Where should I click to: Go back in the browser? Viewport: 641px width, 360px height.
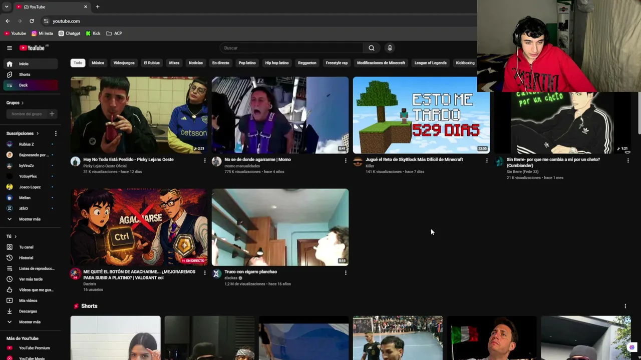point(8,21)
